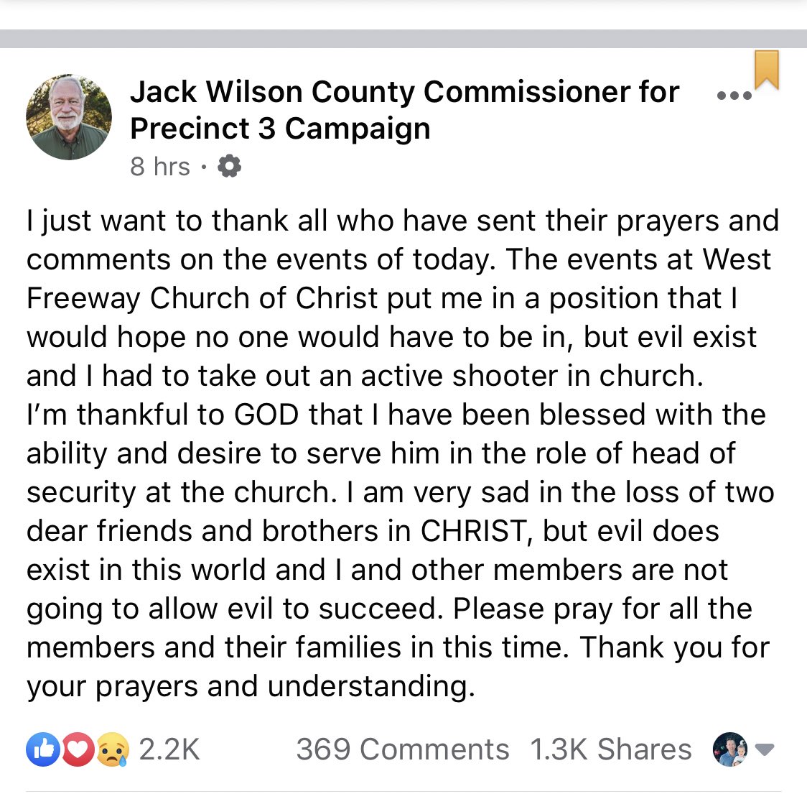Click the thin separator line below reactions
This screenshot has height=799, width=807.
pyautogui.click(x=403, y=791)
